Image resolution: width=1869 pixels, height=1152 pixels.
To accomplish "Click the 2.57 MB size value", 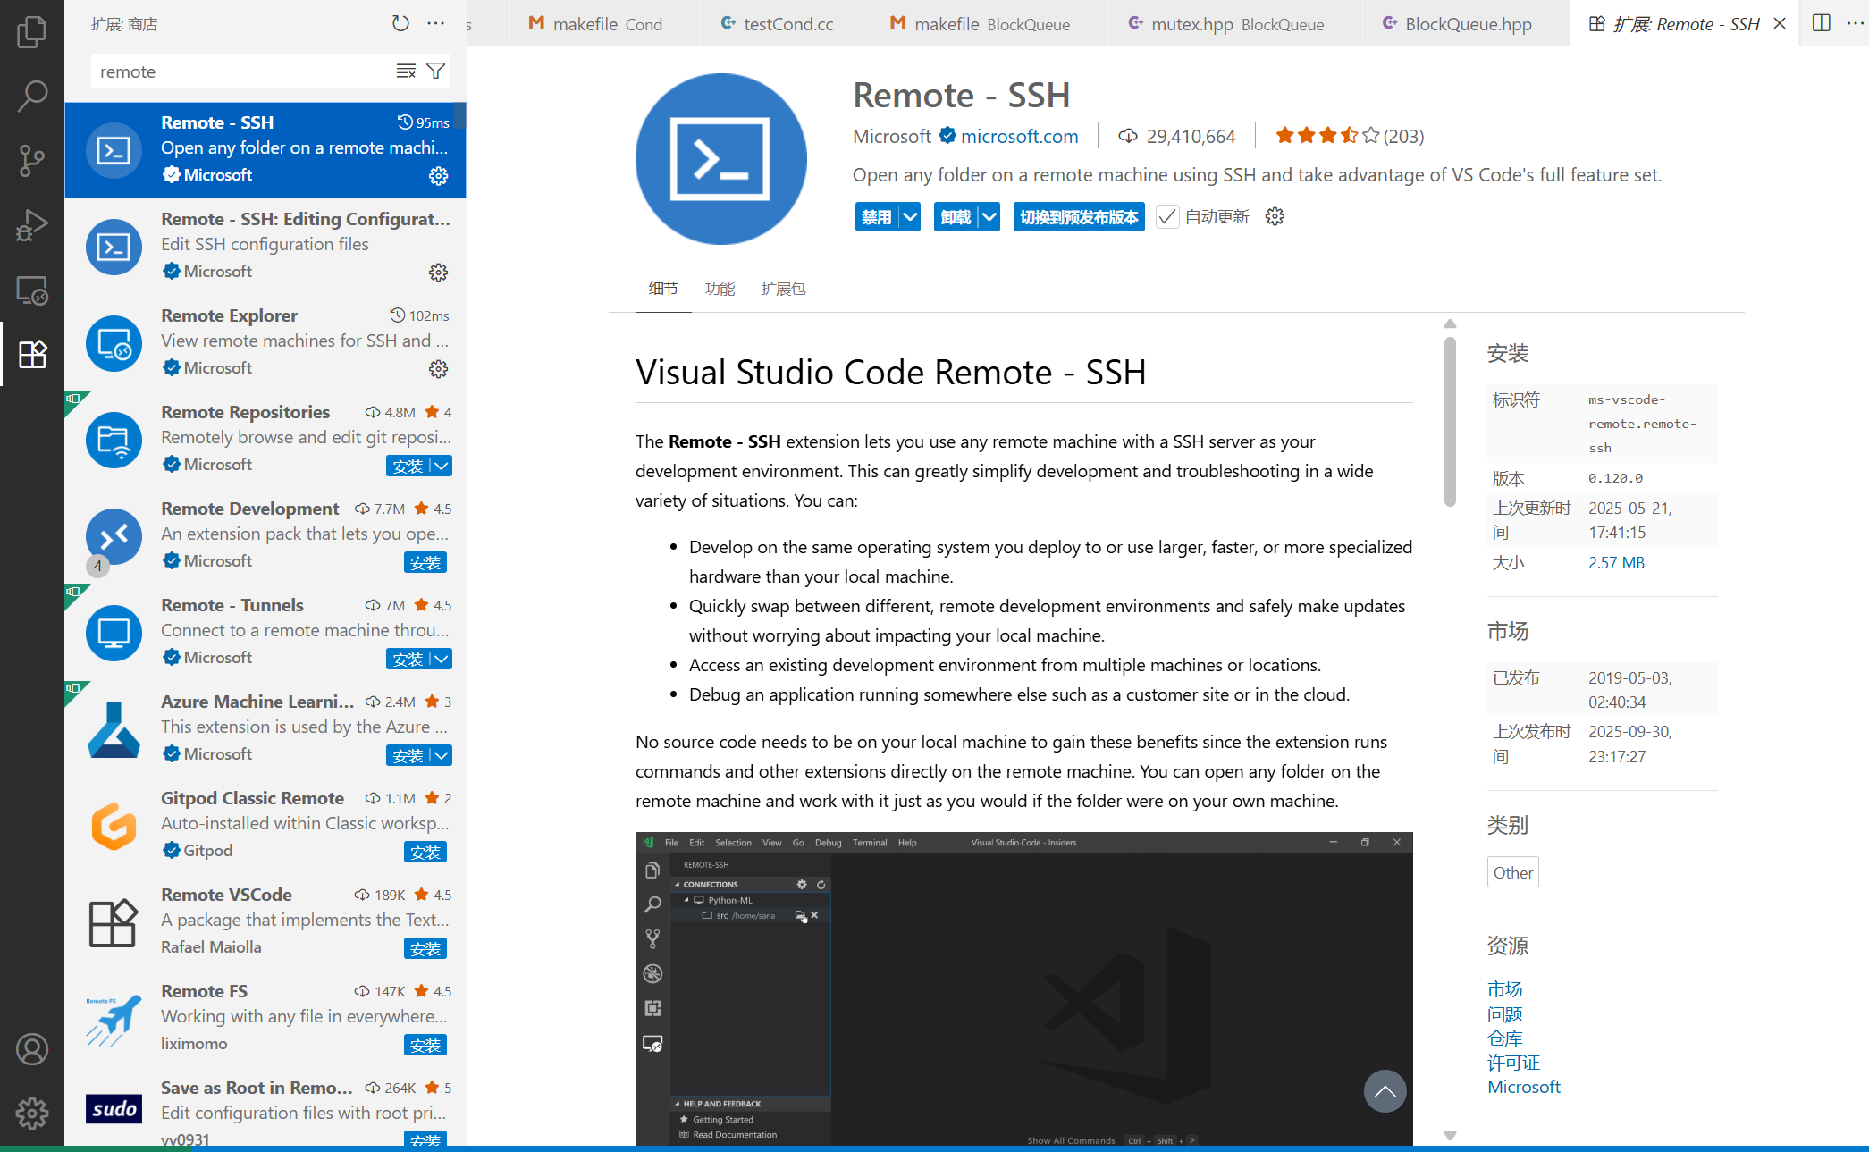I will [1616, 562].
